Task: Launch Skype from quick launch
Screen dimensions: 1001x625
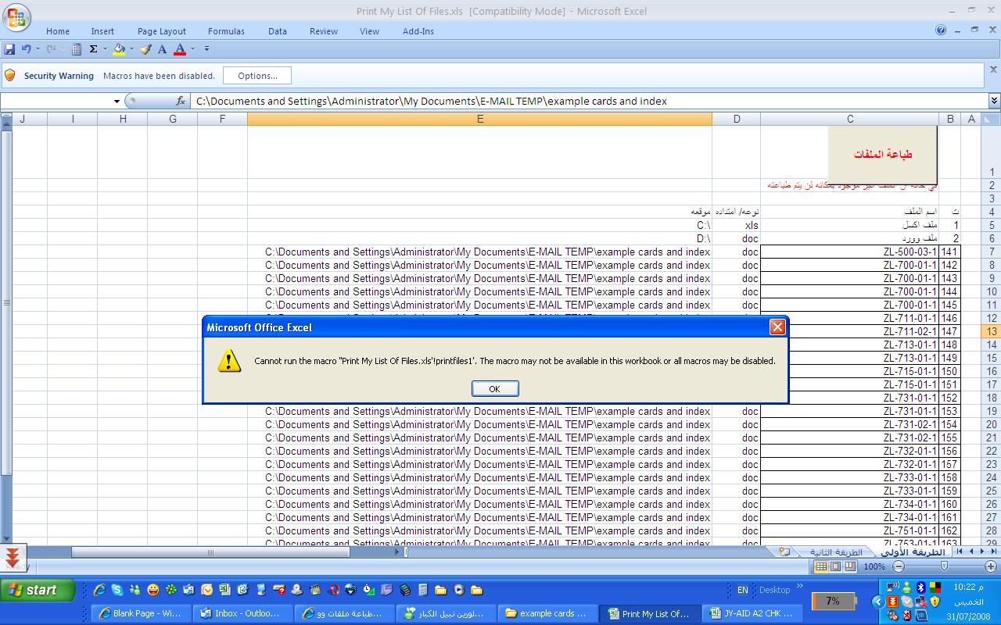Action: 117,590
